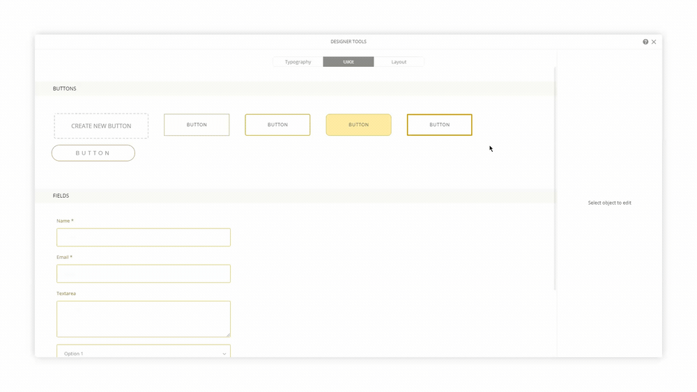Select the UiKit tab
This screenshot has width=697, height=392.
pos(348,62)
